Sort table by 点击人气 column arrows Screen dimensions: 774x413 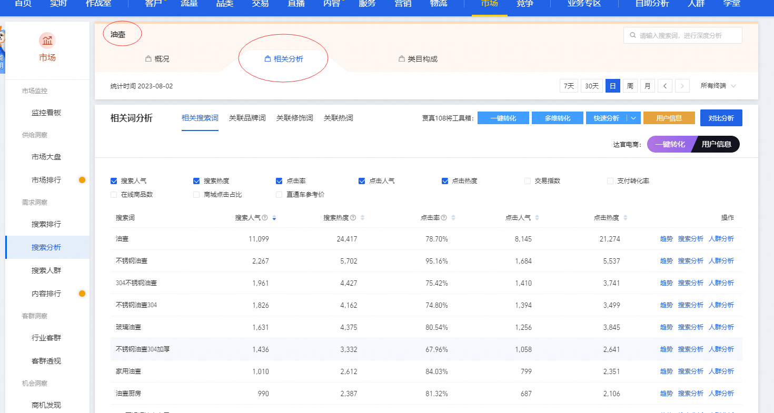tap(537, 218)
